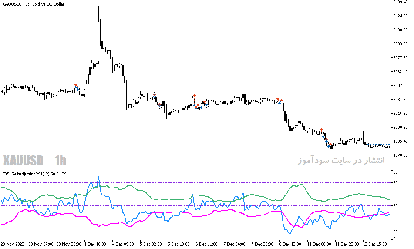Click the 20 level label on the RSI scale
This screenshot has height=249, width=414.
(396, 229)
